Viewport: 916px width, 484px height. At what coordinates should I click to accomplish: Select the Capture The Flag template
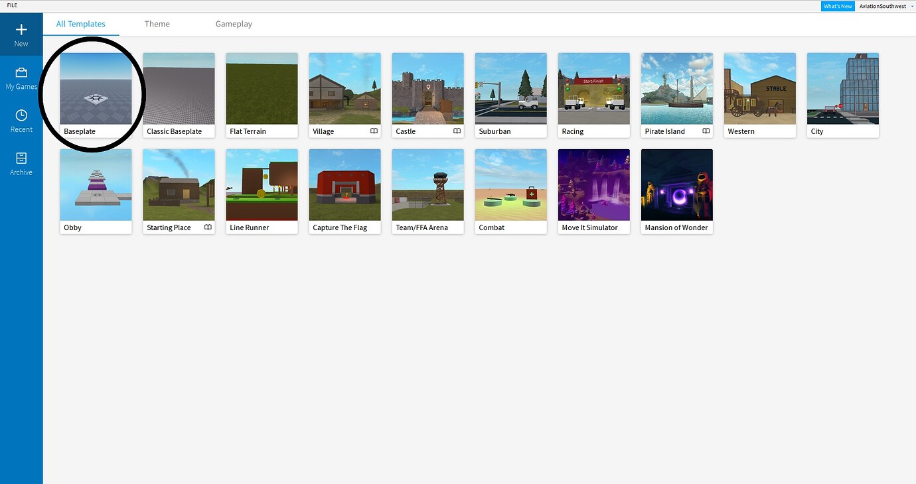pyautogui.click(x=344, y=184)
